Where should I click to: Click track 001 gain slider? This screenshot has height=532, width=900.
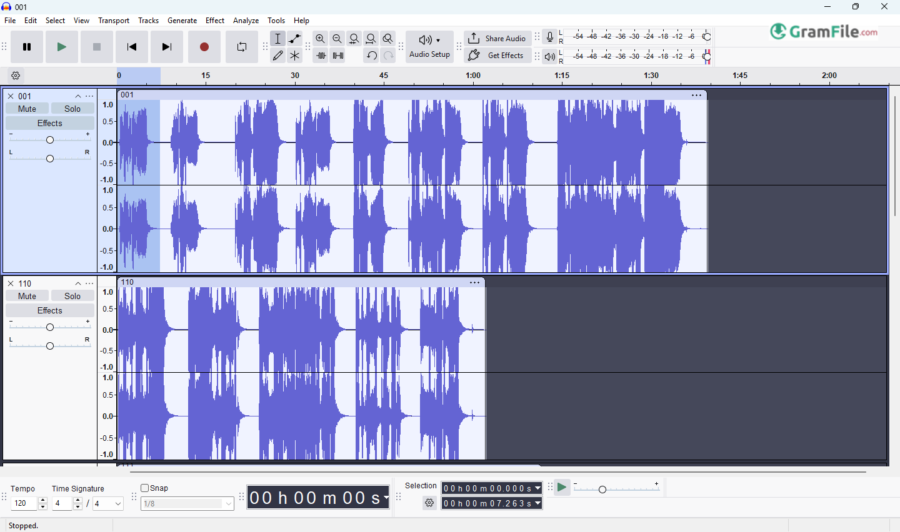tap(50, 140)
